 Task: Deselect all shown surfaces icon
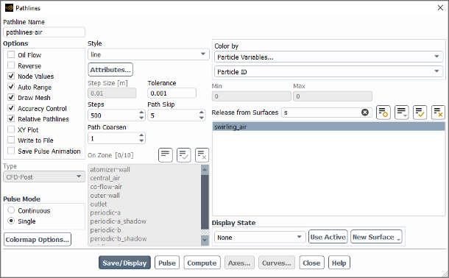[x=438, y=113]
